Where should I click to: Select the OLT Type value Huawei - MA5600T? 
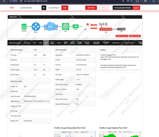[83, 75]
